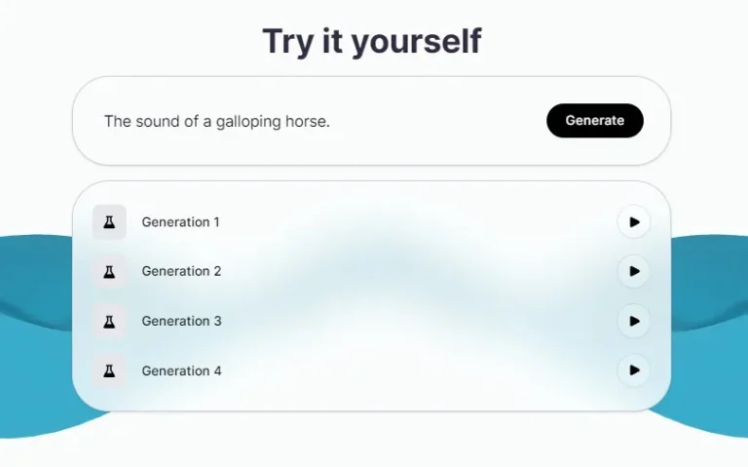Choose the Generation 3 entry label

coord(181,321)
